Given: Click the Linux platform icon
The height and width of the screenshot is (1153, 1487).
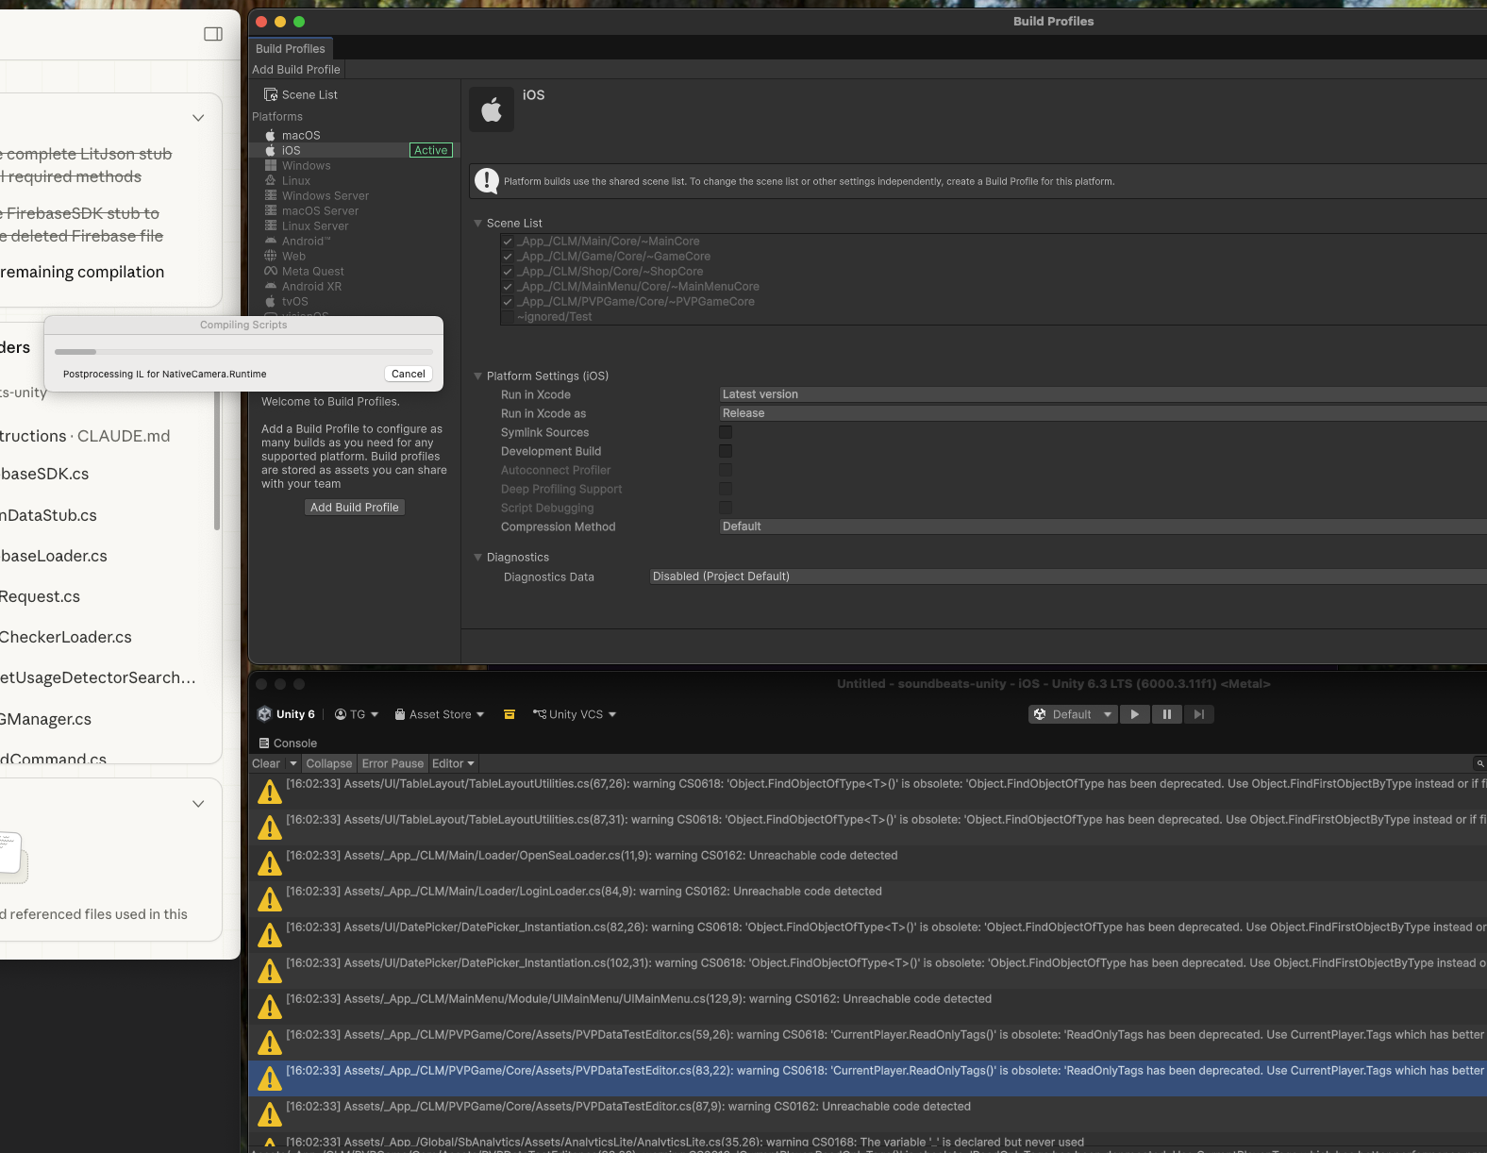Looking at the screenshot, I should tap(271, 180).
